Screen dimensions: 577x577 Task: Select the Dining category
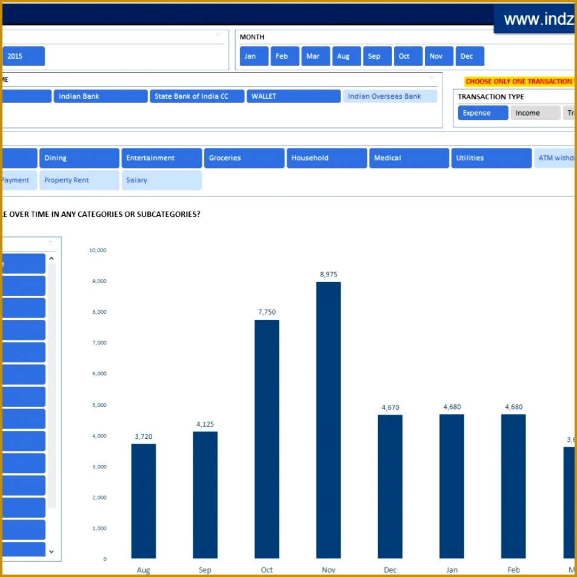click(x=79, y=158)
